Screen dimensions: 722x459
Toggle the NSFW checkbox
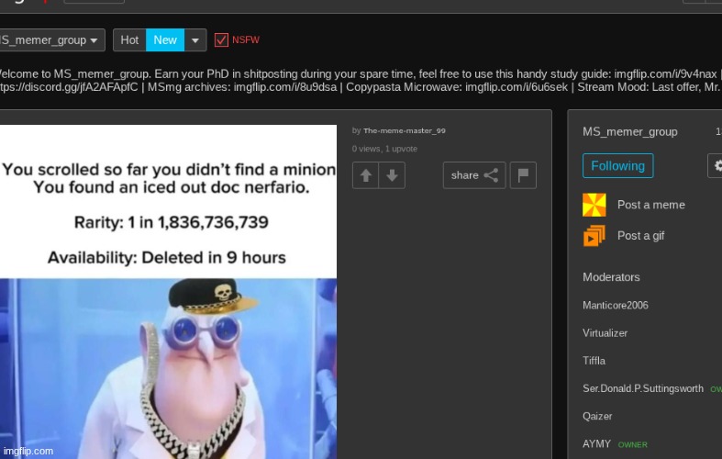tap(221, 40)
